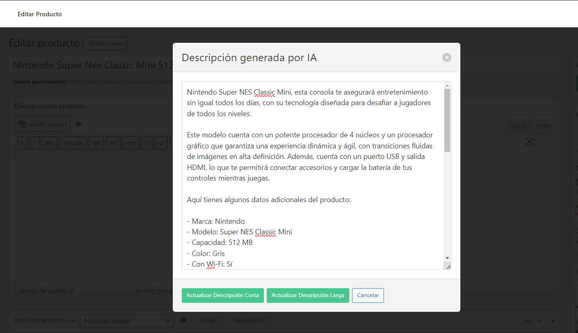Move Datos del producto panel down
Screen dimensions: 578x333
point(539,321)
